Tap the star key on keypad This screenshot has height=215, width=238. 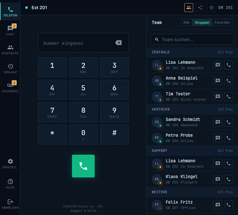tap(52, 135)
